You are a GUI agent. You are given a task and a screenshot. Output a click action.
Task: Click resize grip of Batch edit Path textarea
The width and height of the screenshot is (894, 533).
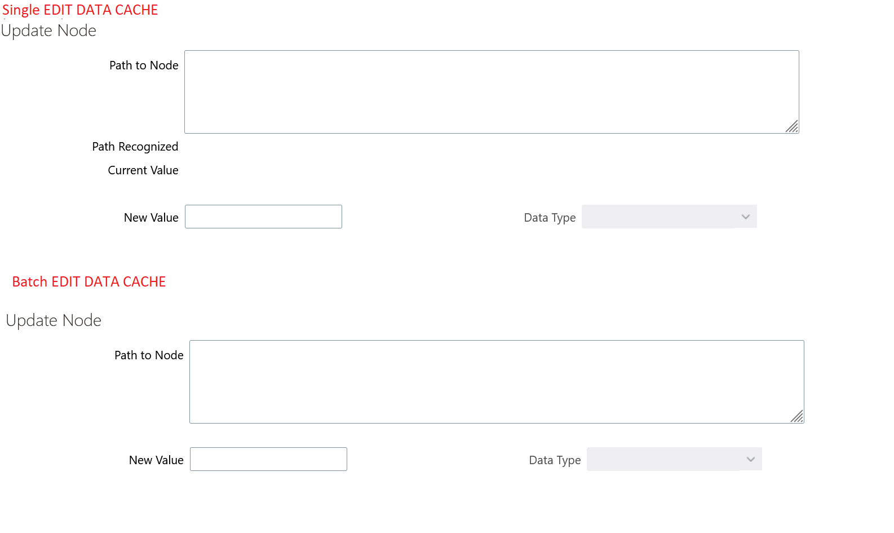[797, 417]
